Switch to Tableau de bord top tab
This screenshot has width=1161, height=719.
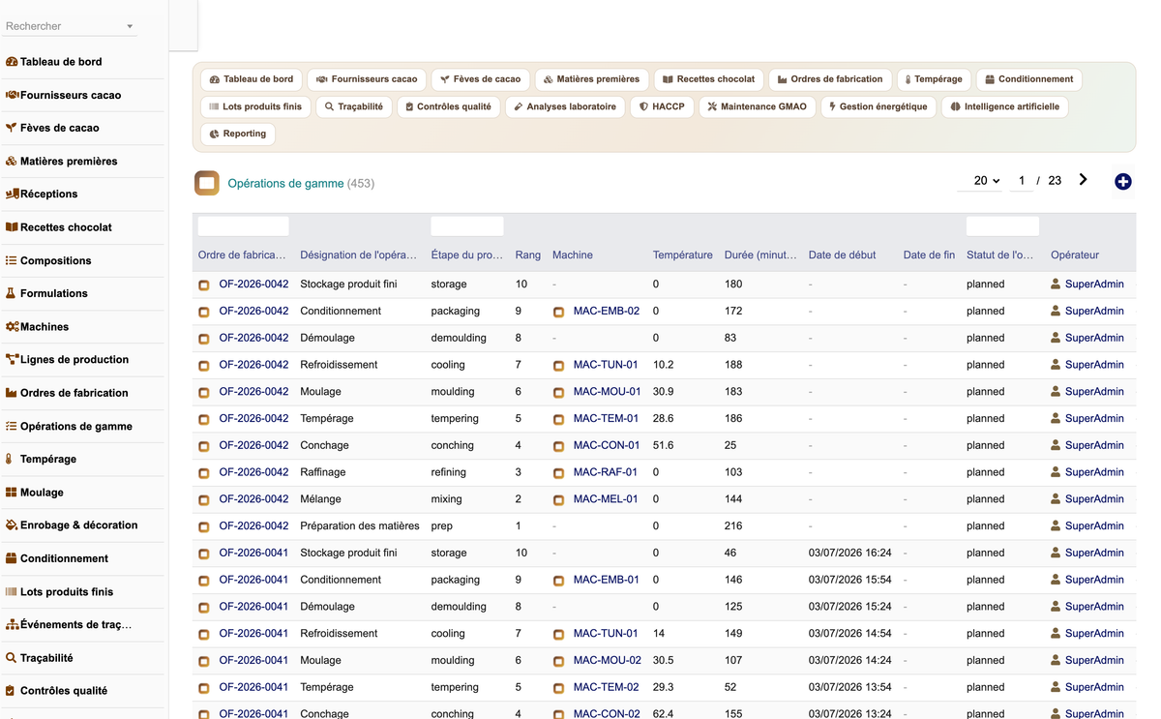pyautogui.click(x=252, y=79)
